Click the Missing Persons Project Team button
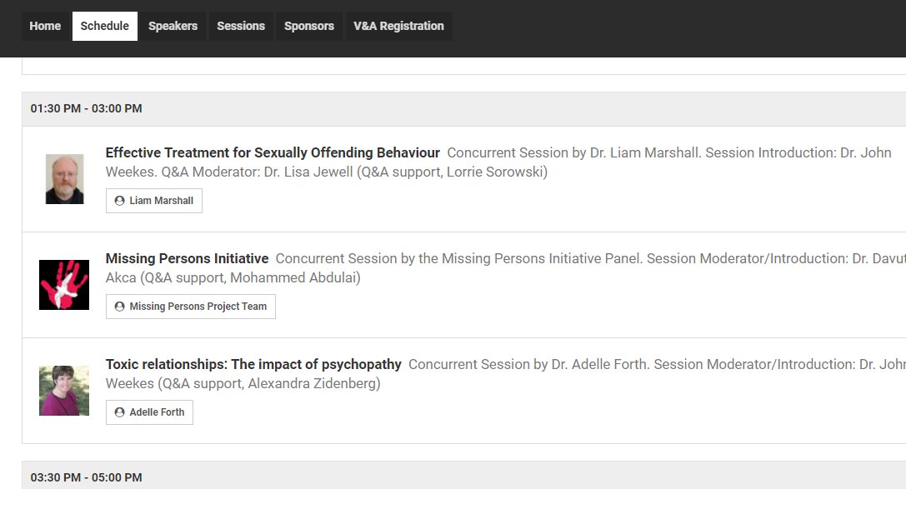 click(191, 307)
